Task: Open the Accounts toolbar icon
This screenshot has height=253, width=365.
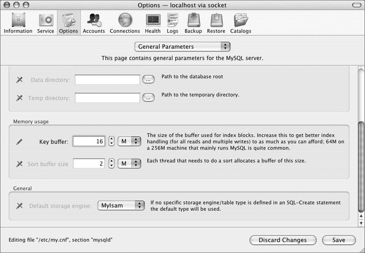Action: click(94, 23)
